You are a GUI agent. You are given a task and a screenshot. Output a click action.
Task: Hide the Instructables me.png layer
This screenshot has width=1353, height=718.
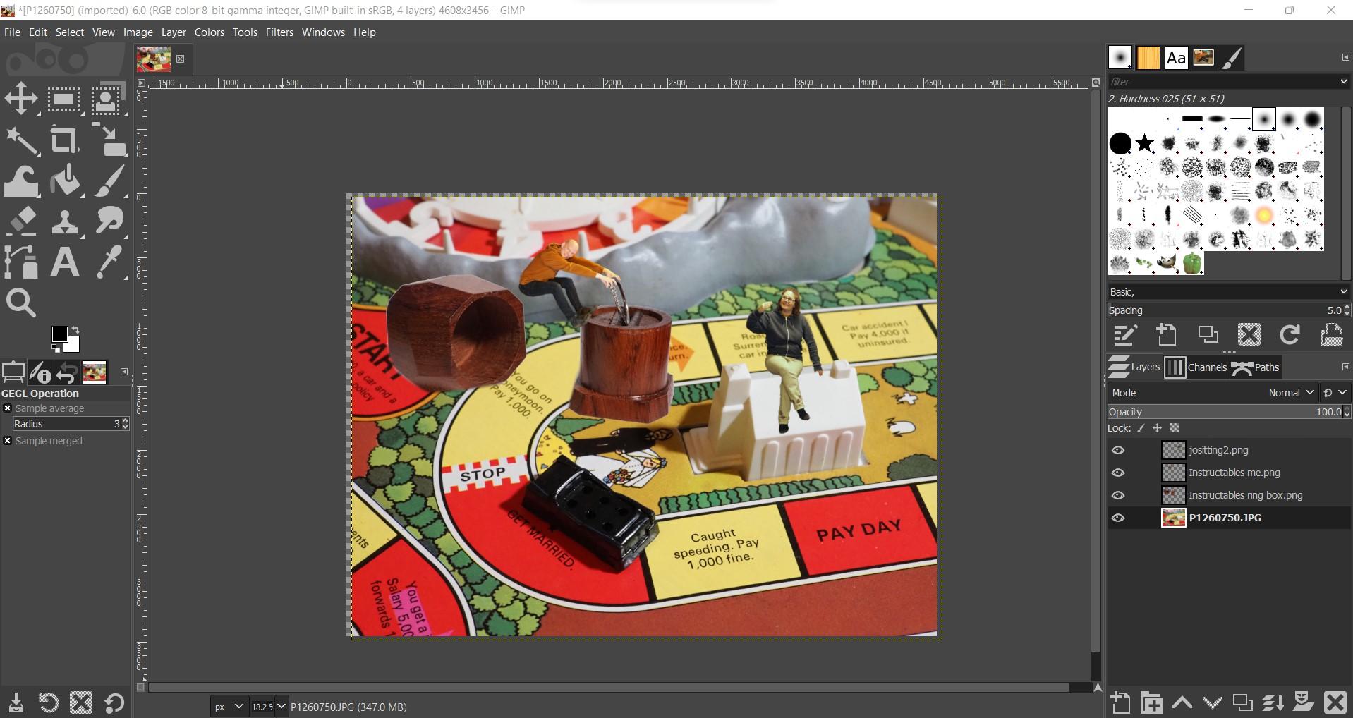(x=1118, y=473)
